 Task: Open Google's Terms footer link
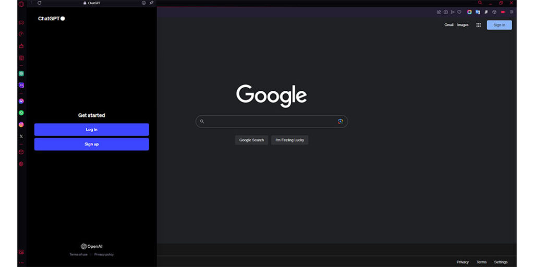pos(481,262)
